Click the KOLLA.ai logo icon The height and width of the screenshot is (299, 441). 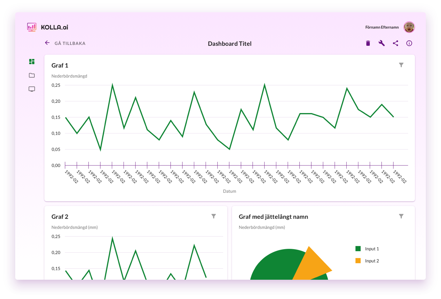(32, 27)
